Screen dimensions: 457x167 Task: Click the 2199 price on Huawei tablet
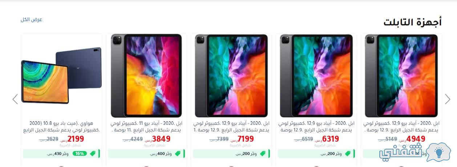76,139
